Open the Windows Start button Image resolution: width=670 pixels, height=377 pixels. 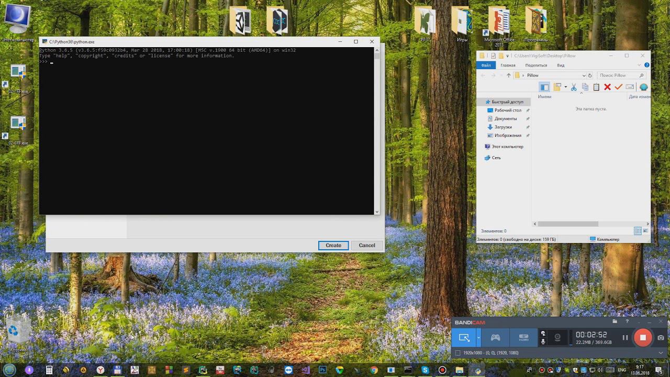tap(8, 370)
